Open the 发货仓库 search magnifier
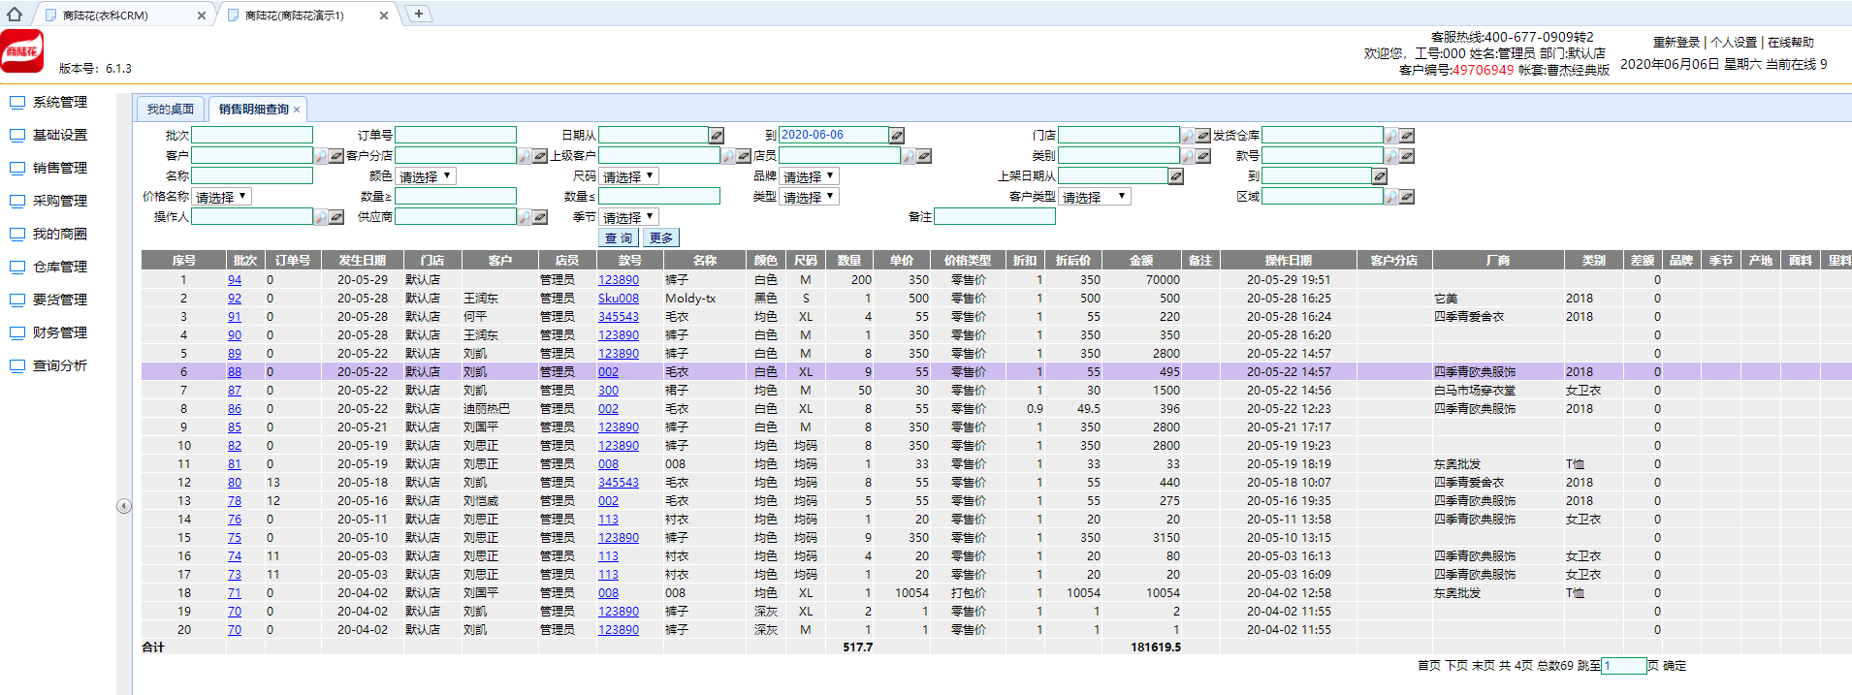The width and height of the screenshot is (1852, 695). [x=1391, y=136]
